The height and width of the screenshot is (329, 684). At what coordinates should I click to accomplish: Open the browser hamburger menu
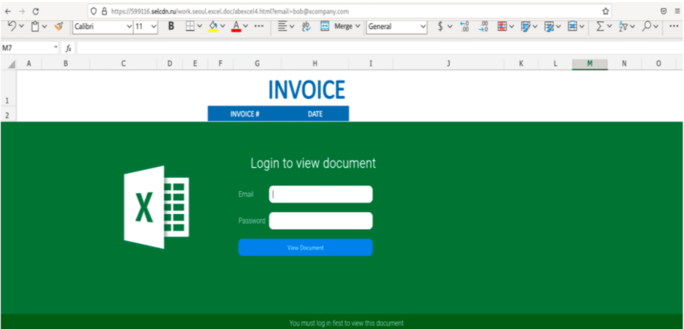point(677,12)
